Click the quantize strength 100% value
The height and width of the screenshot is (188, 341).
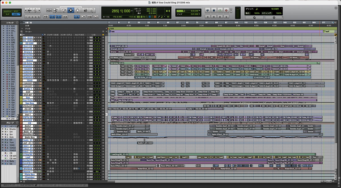pyautogui.click(x=257, y=13)
